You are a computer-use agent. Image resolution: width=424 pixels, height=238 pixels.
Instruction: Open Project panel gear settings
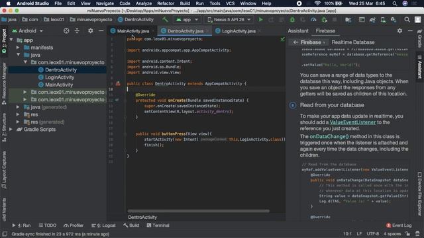pos(90,31)
